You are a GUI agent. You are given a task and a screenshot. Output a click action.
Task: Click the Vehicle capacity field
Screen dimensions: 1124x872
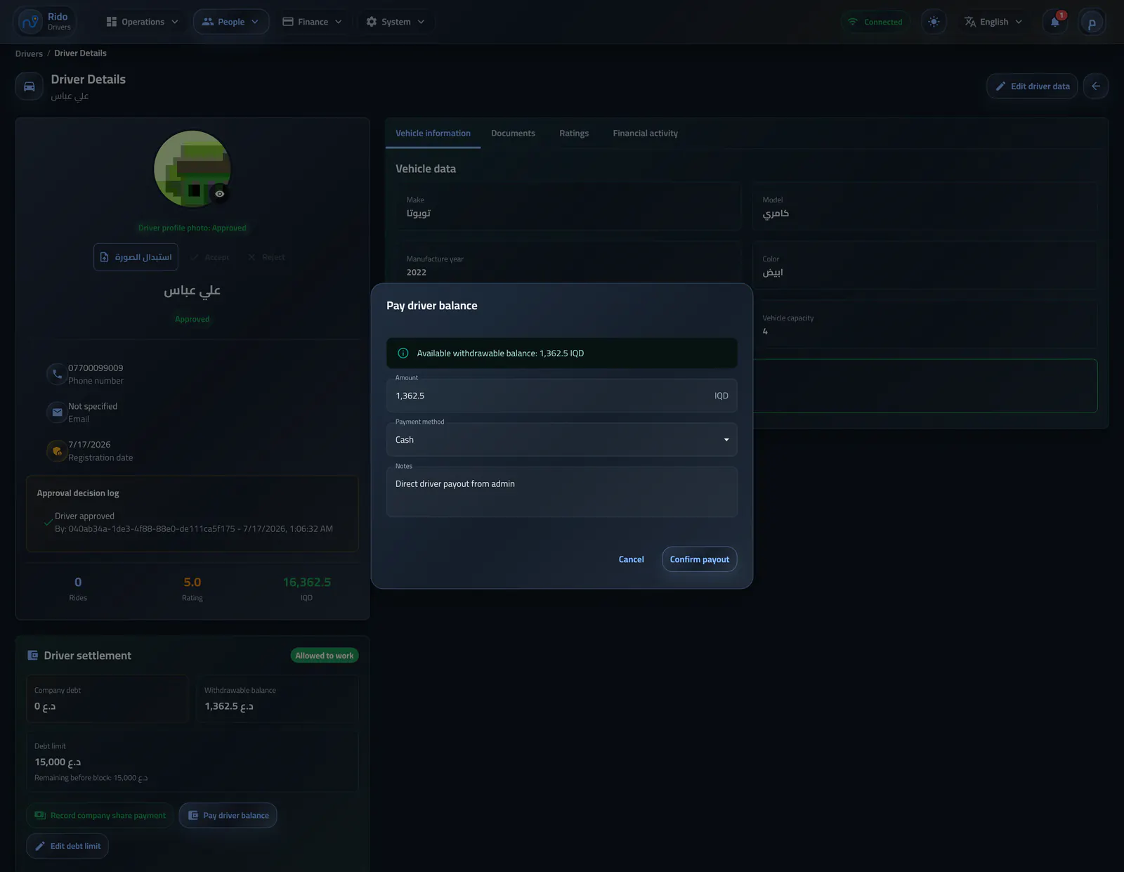pyautogui.click(x=924, y=325)
